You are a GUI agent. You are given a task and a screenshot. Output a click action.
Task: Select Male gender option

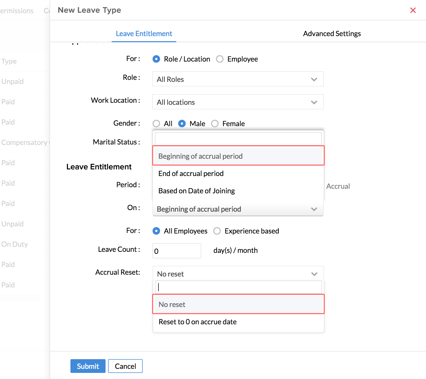(182, 124)
